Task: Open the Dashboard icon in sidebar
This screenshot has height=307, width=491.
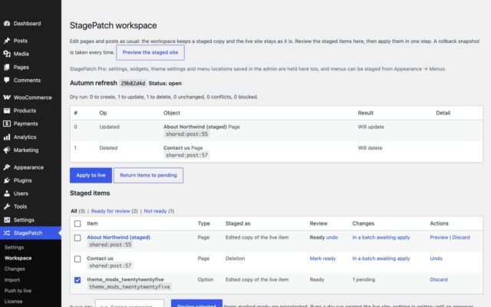Action: (7, 24)
